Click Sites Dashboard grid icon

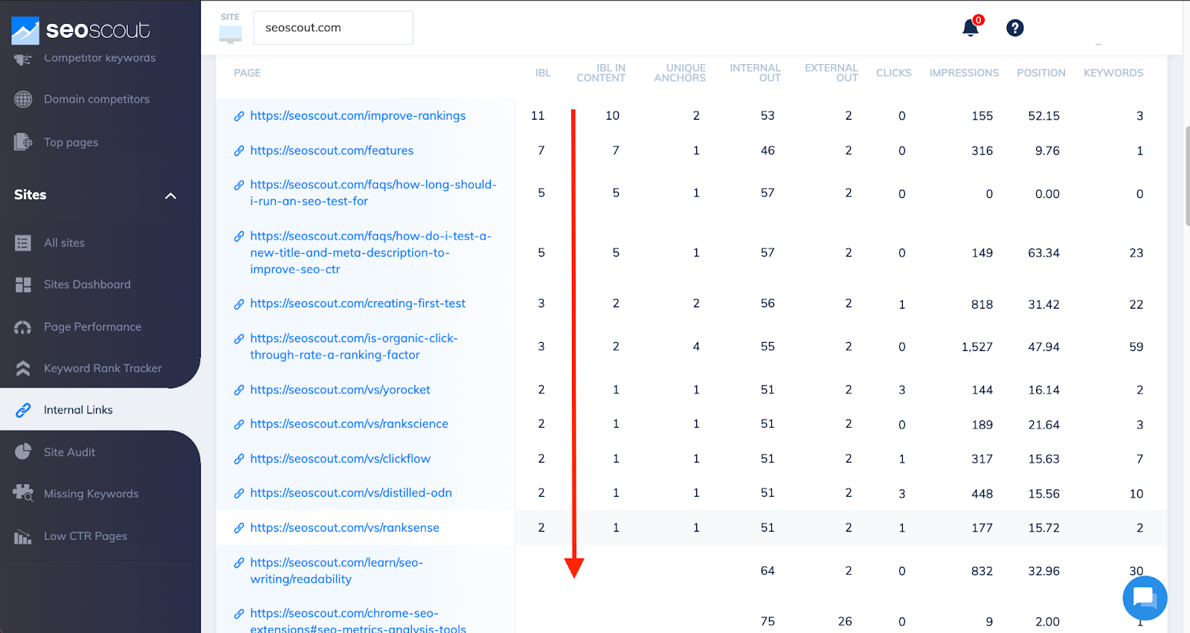(x=23, y=284)
